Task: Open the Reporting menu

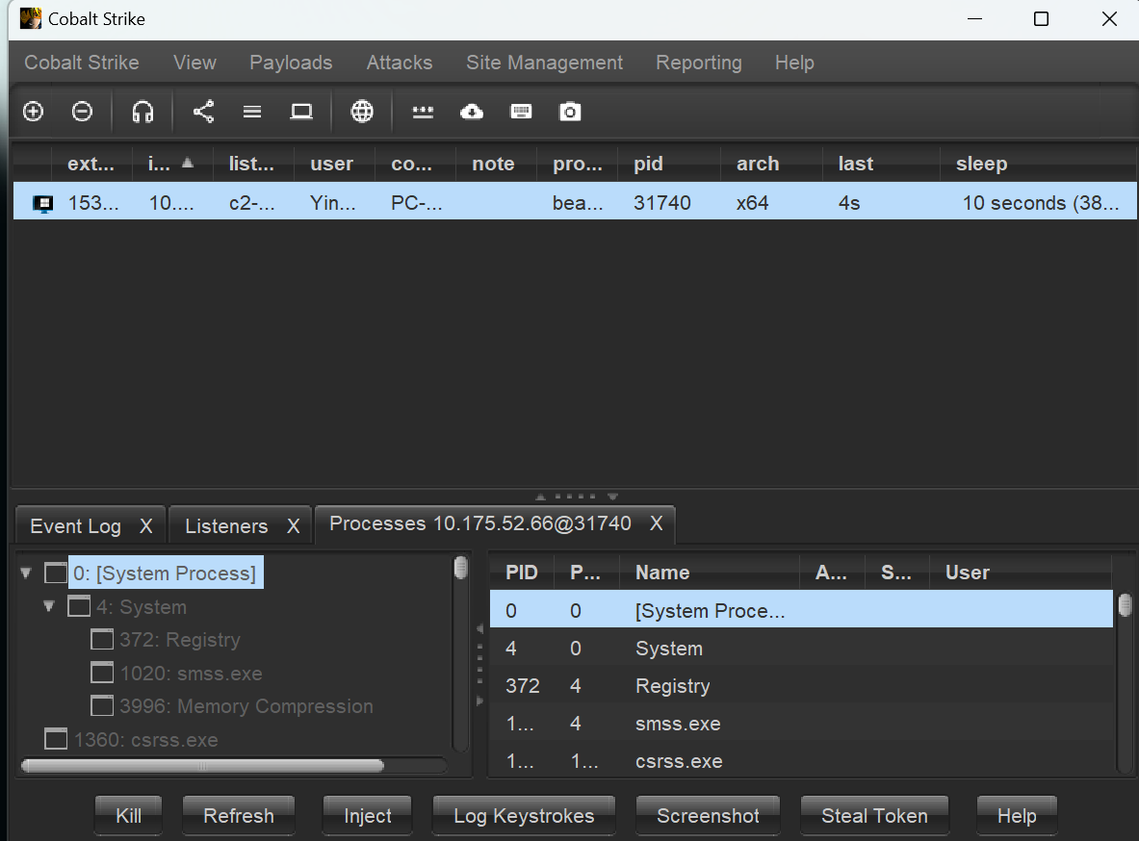Action: (699, 63)
